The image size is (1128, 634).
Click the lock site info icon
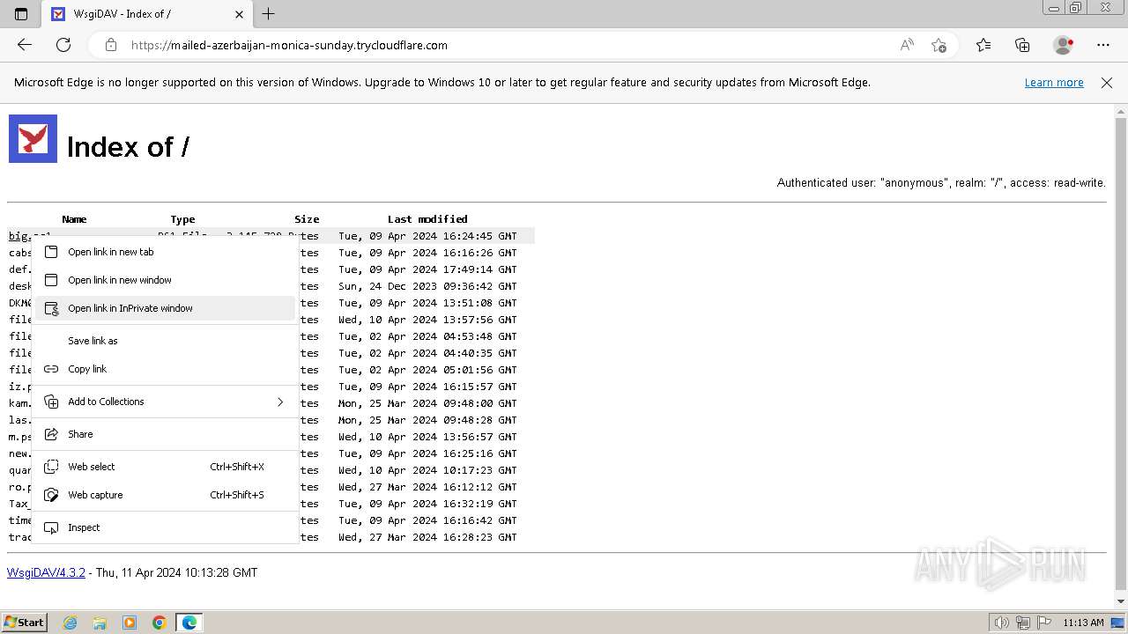coord(111,45)
